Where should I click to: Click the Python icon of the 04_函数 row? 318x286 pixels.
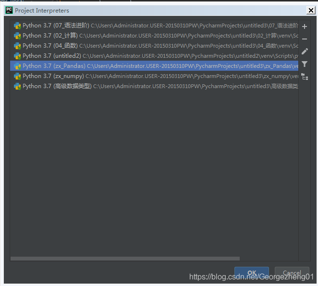click(x=17, y=46)
